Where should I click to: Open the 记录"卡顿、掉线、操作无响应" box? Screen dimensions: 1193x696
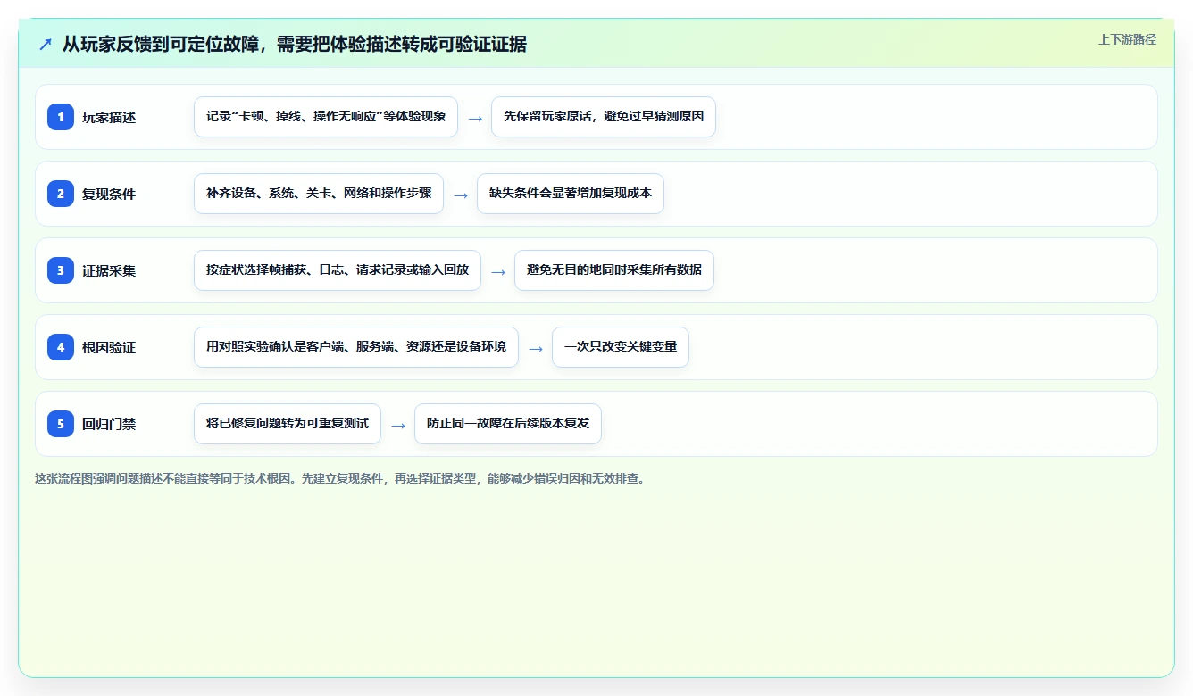click(x=326, y=117)
